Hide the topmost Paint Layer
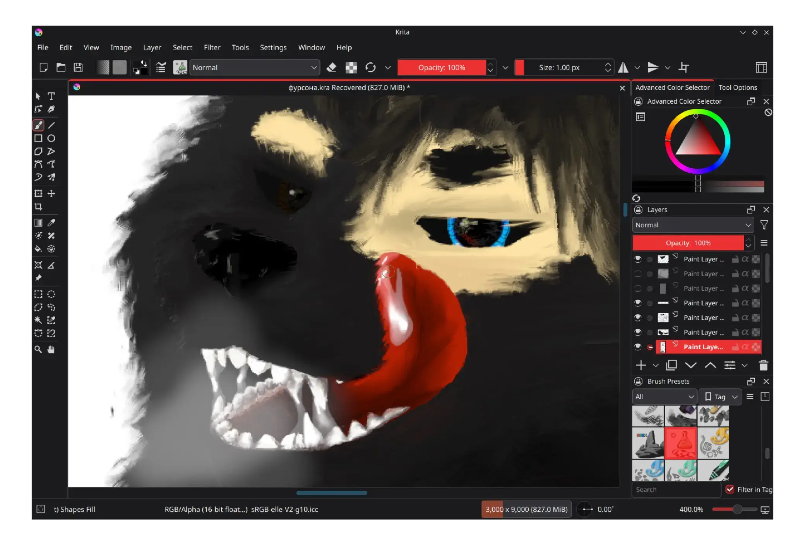Image resolution: width=805 pixels, height=557 pixels. point(638,259)
